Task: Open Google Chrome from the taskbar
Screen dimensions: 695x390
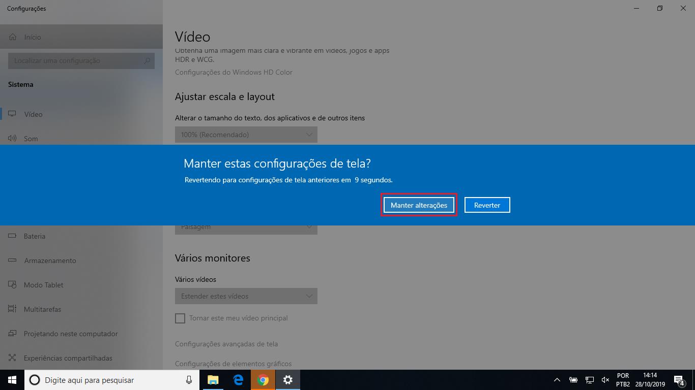Action: (263, 380)
